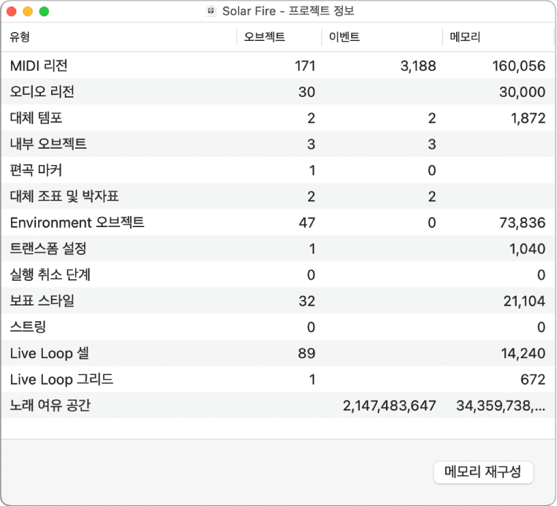Viewport: 557px width, 506px height.
Task: Select the Live Loop 셀 row label
Action: point(49,353)
